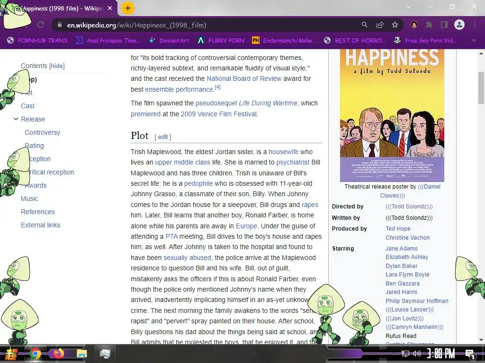Edit the Plot section
485x363 pixels.
[163, 137]
